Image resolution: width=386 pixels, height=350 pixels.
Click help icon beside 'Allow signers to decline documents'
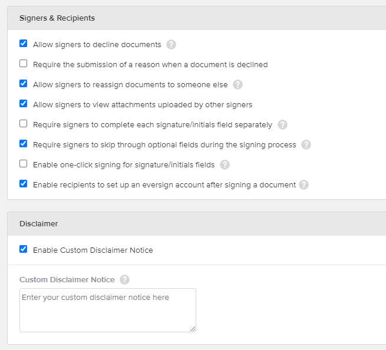(171, 44)
